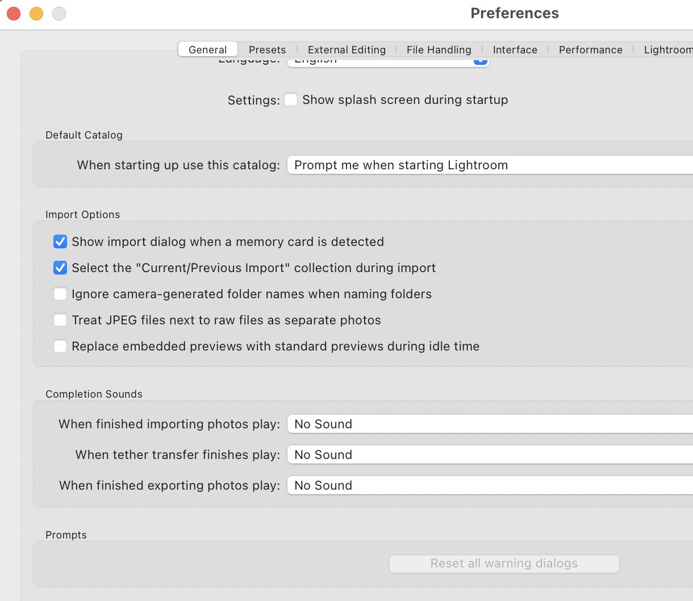Check Treat JPEG files as separate photos
The width and height of the screenshot is (693, 601).
click(60, 320)
